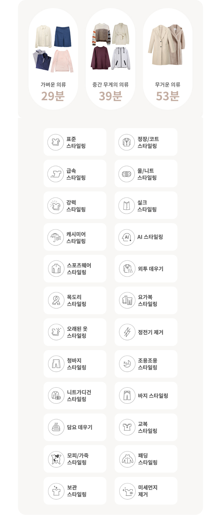This screenshot has height=515, width=221.
Task: Choose the 외투 데우기 course label
Action: point(151,269)
